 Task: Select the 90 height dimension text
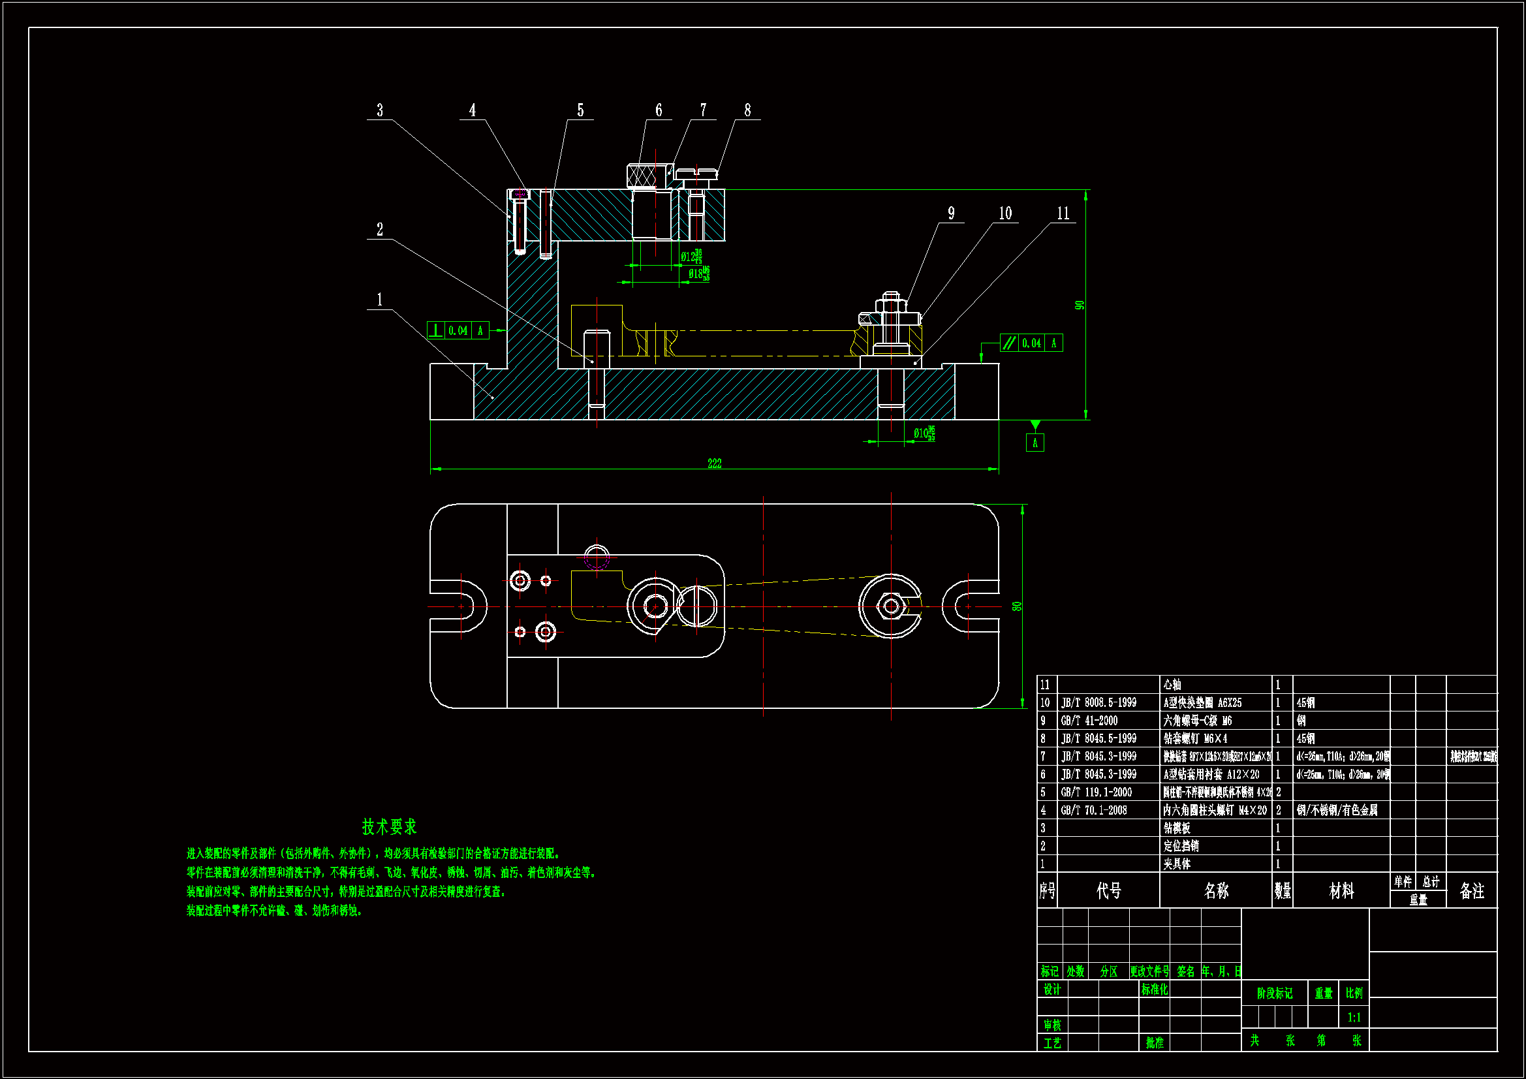tap(1080, 305)
